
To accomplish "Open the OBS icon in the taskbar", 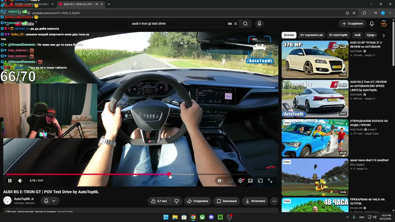I will tap(229, 217).
